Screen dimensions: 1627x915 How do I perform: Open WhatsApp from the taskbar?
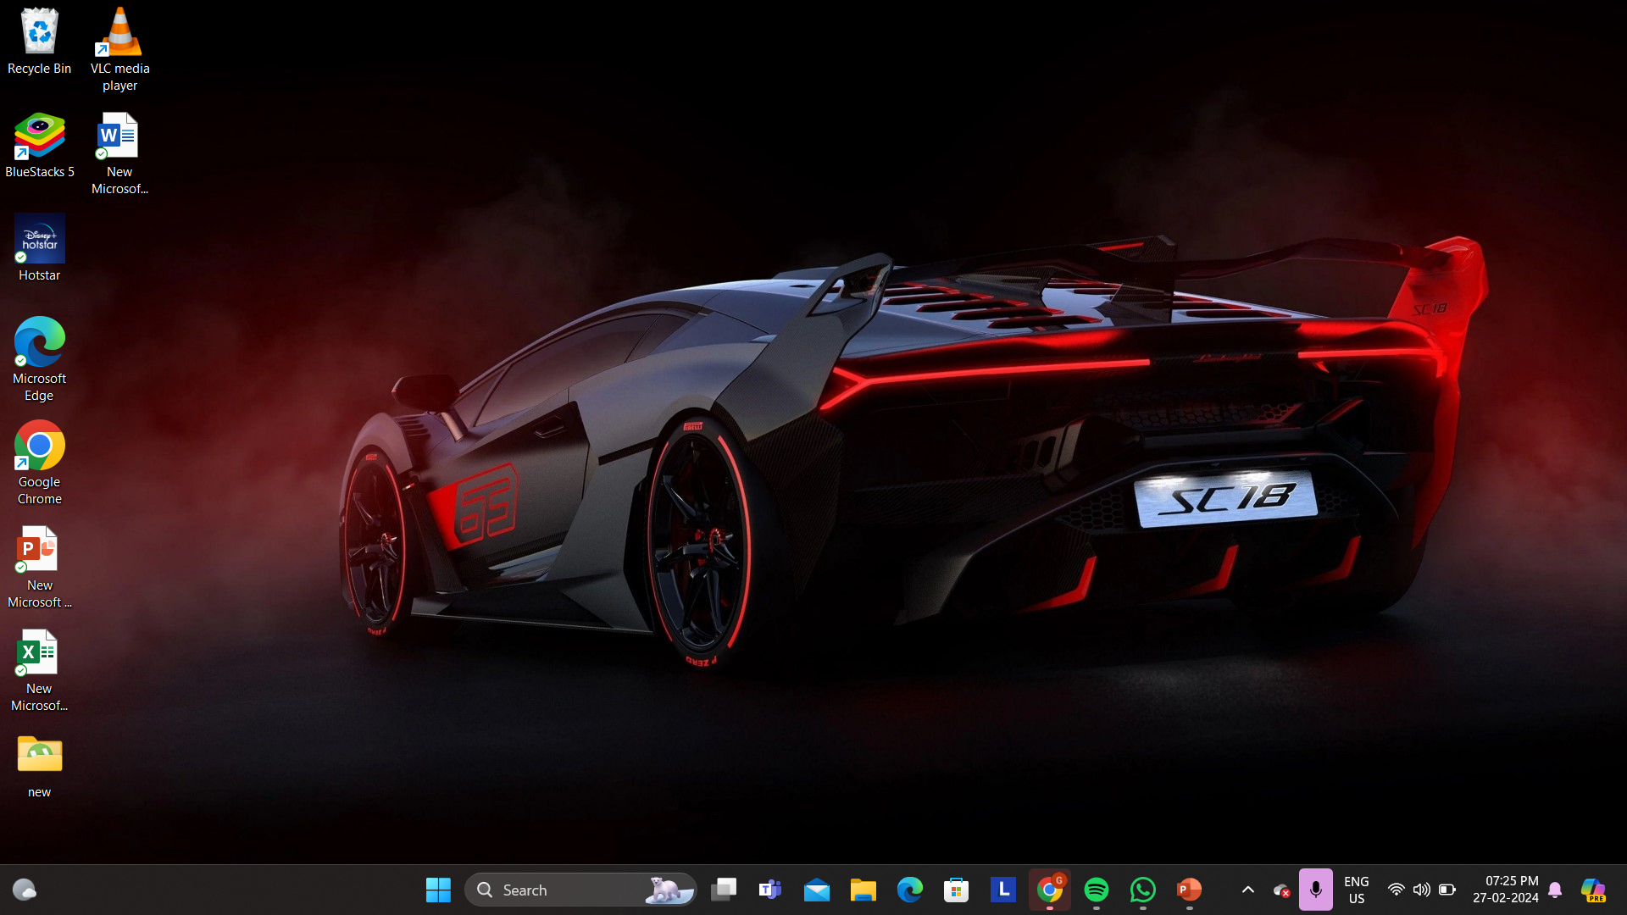coord(1142,890)
